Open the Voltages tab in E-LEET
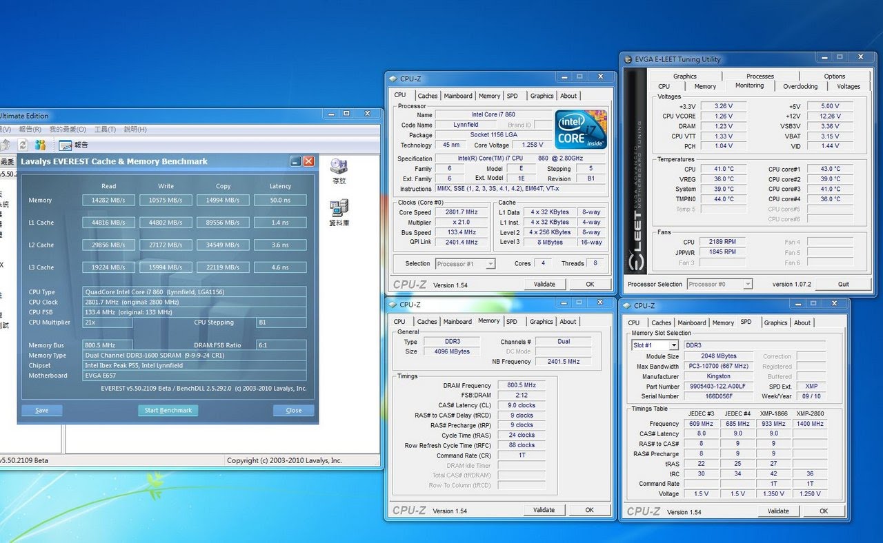883x543 pixels. pos(849,86)
